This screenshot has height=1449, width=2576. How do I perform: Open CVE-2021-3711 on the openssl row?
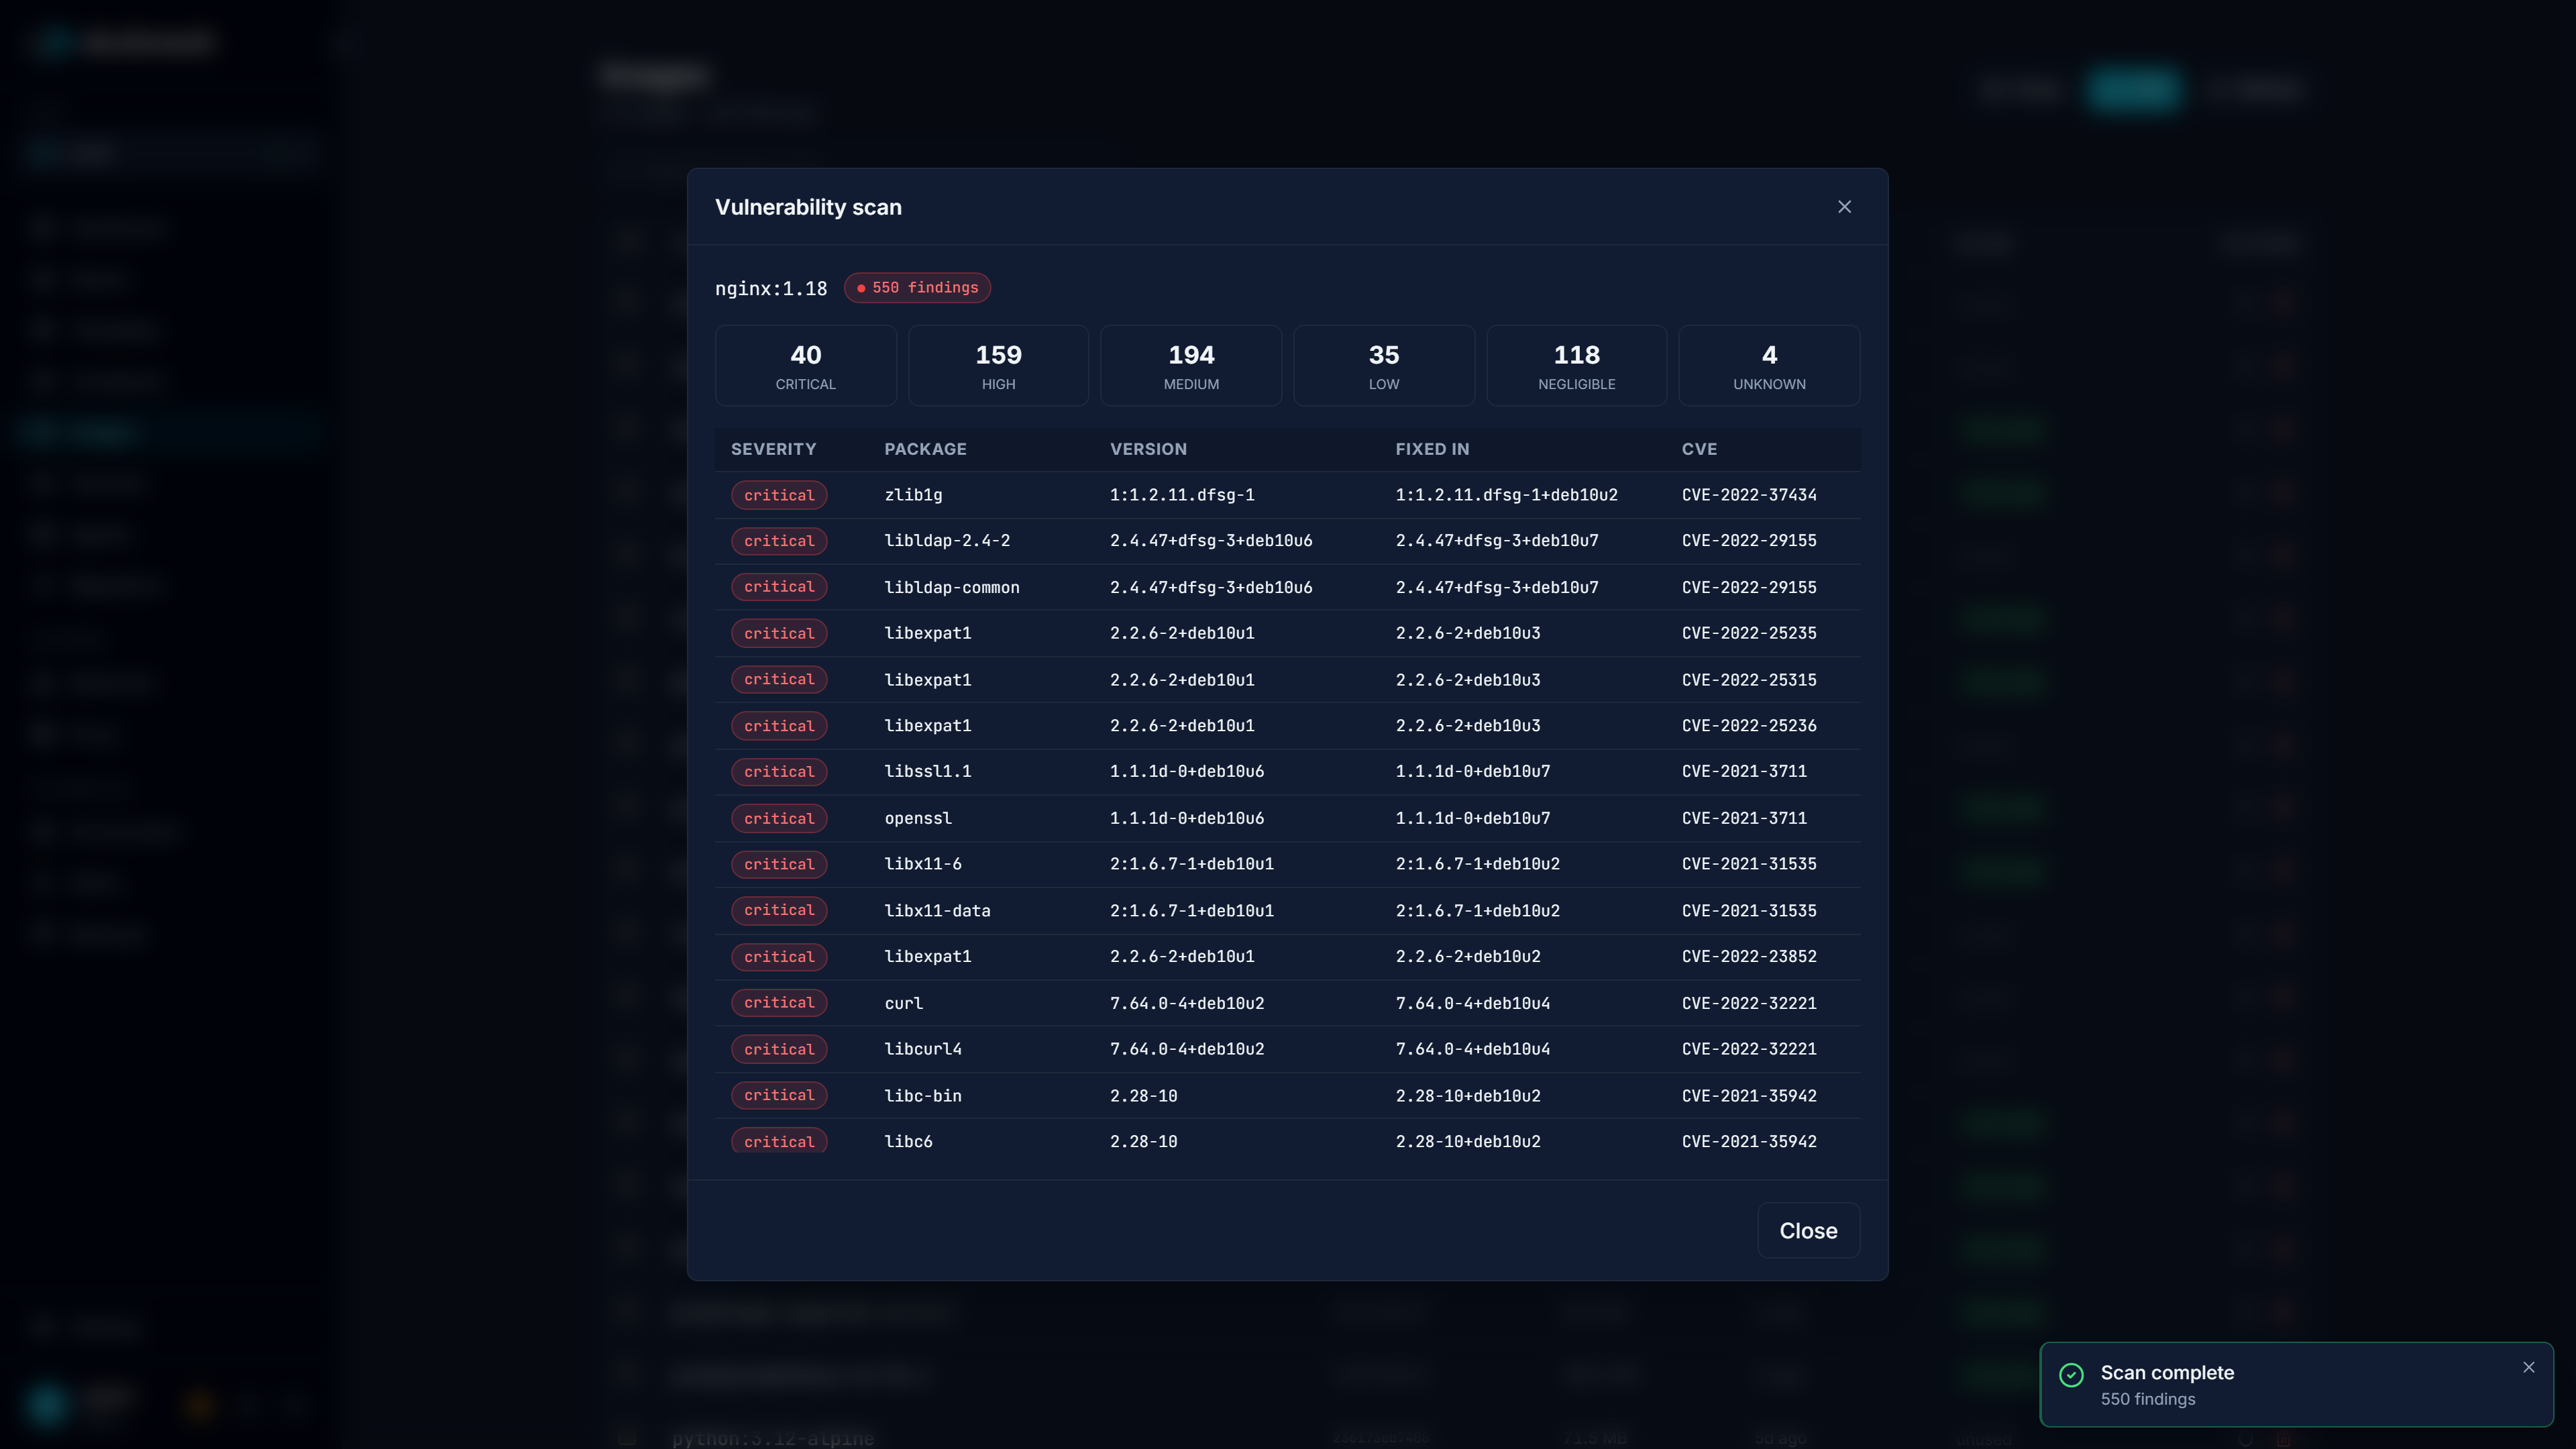click(x=1743, y=817)
